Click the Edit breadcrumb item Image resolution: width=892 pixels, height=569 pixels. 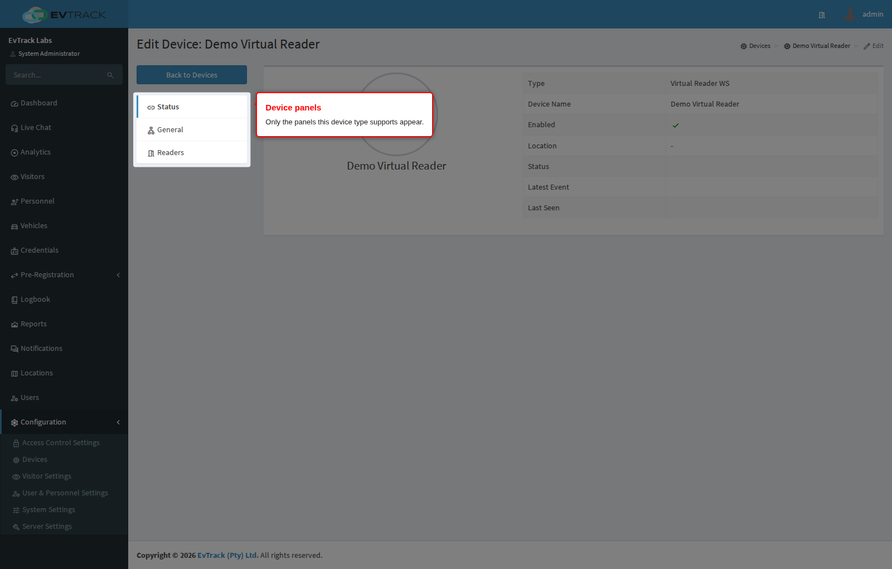coord(874,46)
